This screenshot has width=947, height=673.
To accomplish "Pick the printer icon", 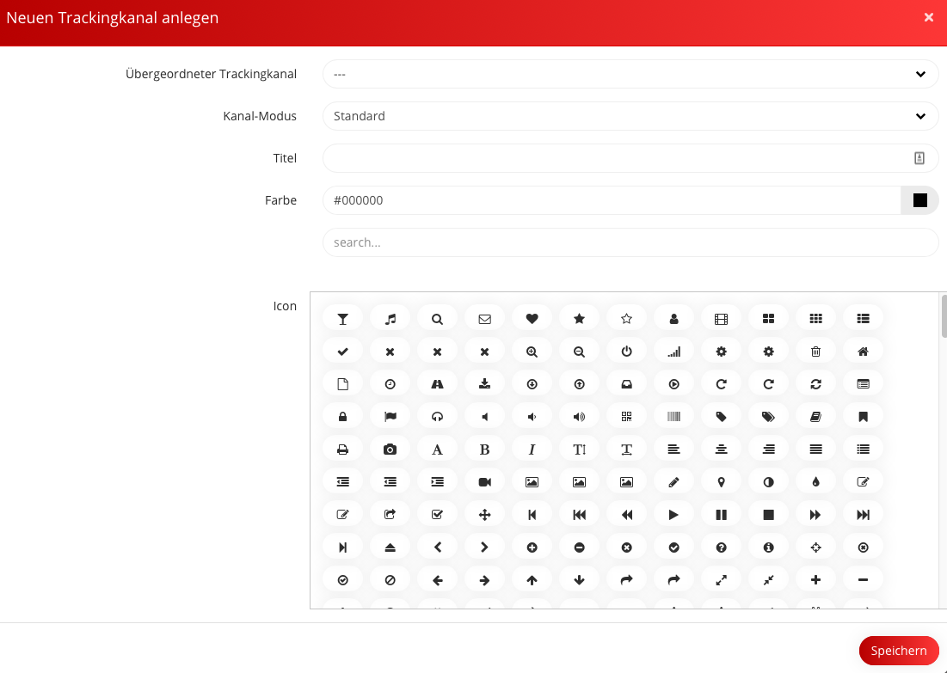I will [x=342, y=450].
